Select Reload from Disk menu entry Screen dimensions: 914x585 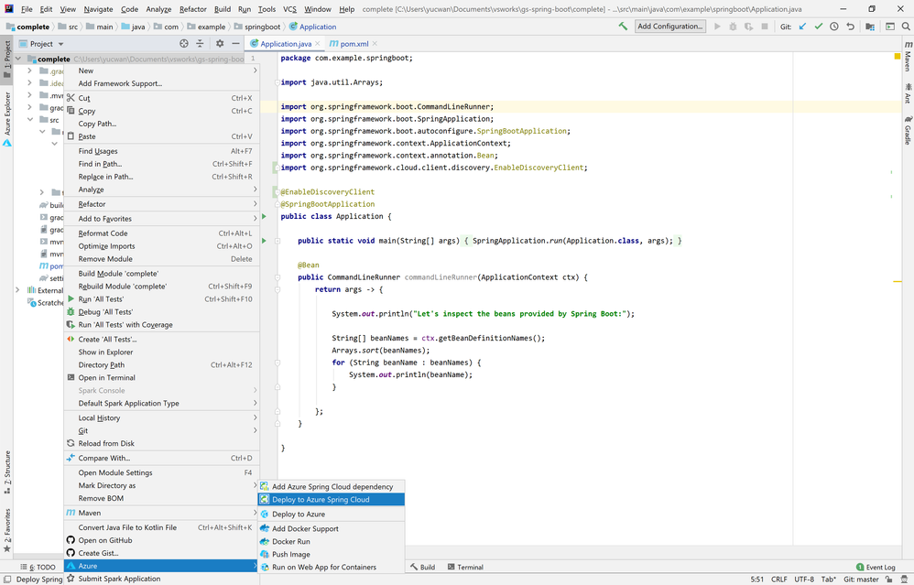click(161, 443)
